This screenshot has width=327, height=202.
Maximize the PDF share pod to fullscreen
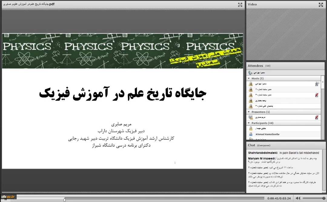pyautogui.click(x=240, y=5)
